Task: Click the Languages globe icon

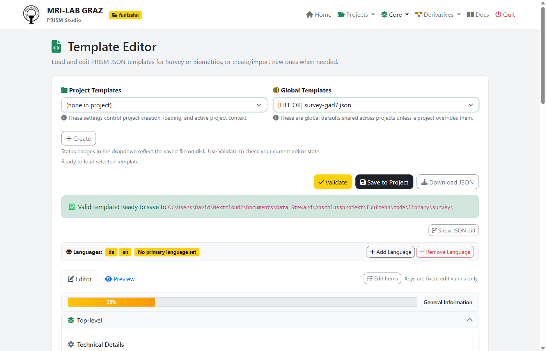Action: tap(69, 252)
